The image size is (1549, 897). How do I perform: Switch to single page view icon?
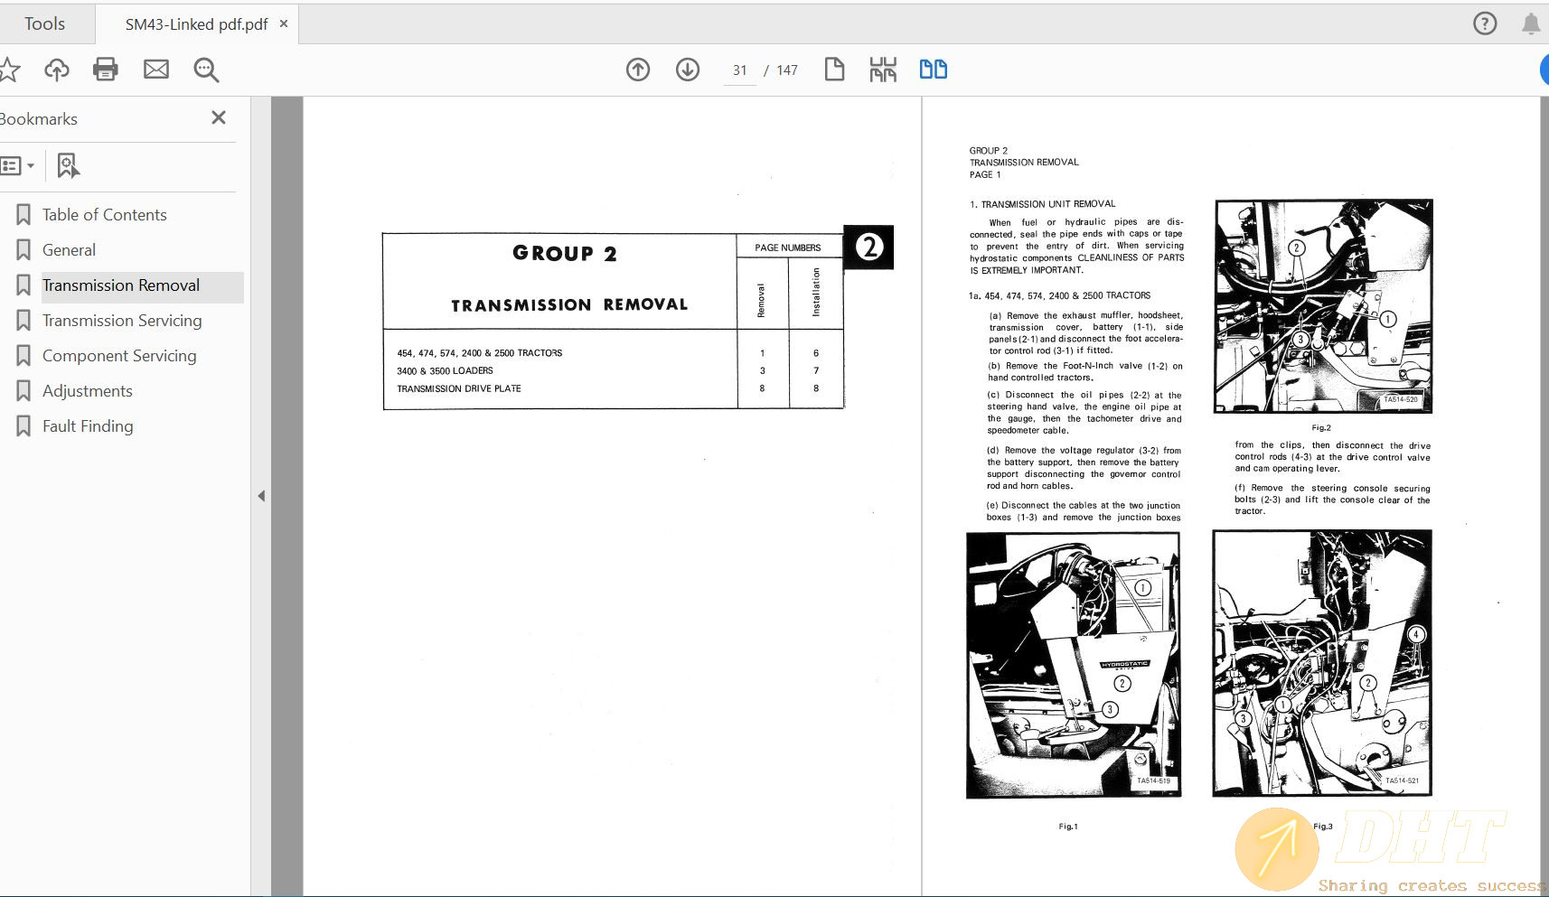(x=834, y=70)
